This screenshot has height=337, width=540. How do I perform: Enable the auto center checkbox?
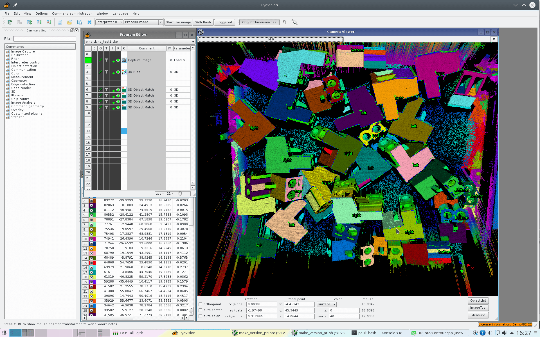201,310
